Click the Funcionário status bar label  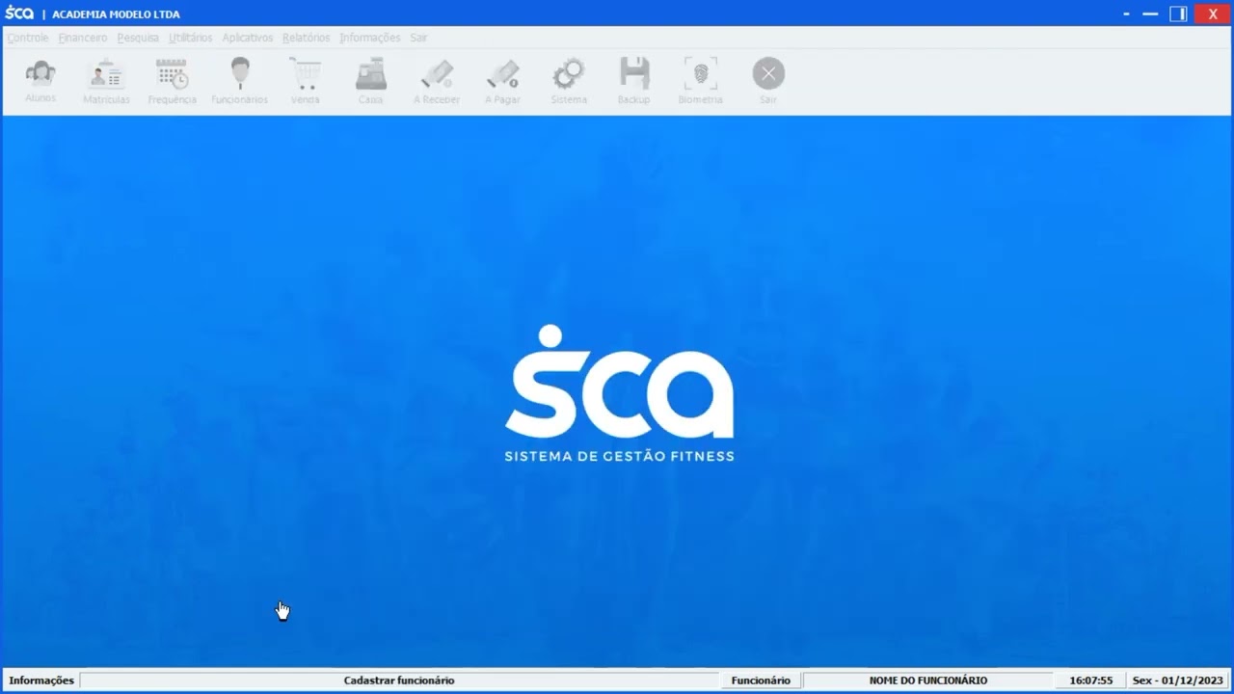[761, 681]
